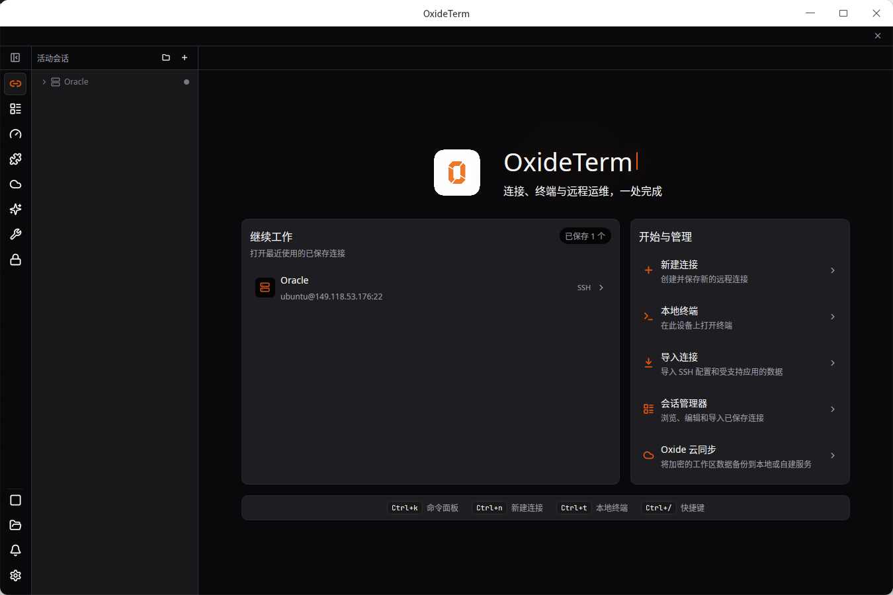This screenshot has height=595, width=893.
Task: Click the orange server icon on Oracle card
Action: pyautogui.click(x=265, y=288)
